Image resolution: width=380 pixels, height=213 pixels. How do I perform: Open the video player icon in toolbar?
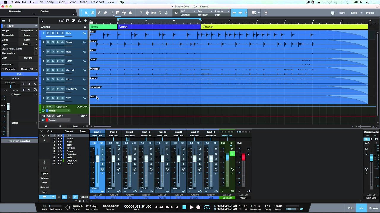tap(266, 13)
